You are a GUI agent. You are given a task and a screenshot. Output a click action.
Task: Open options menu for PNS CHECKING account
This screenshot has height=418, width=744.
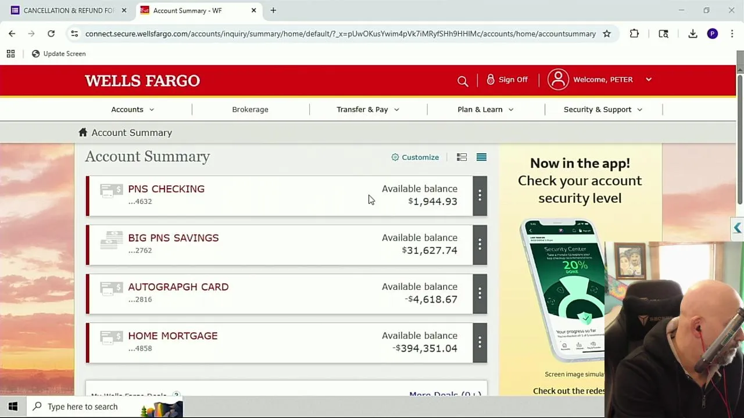tap(480, 196)
